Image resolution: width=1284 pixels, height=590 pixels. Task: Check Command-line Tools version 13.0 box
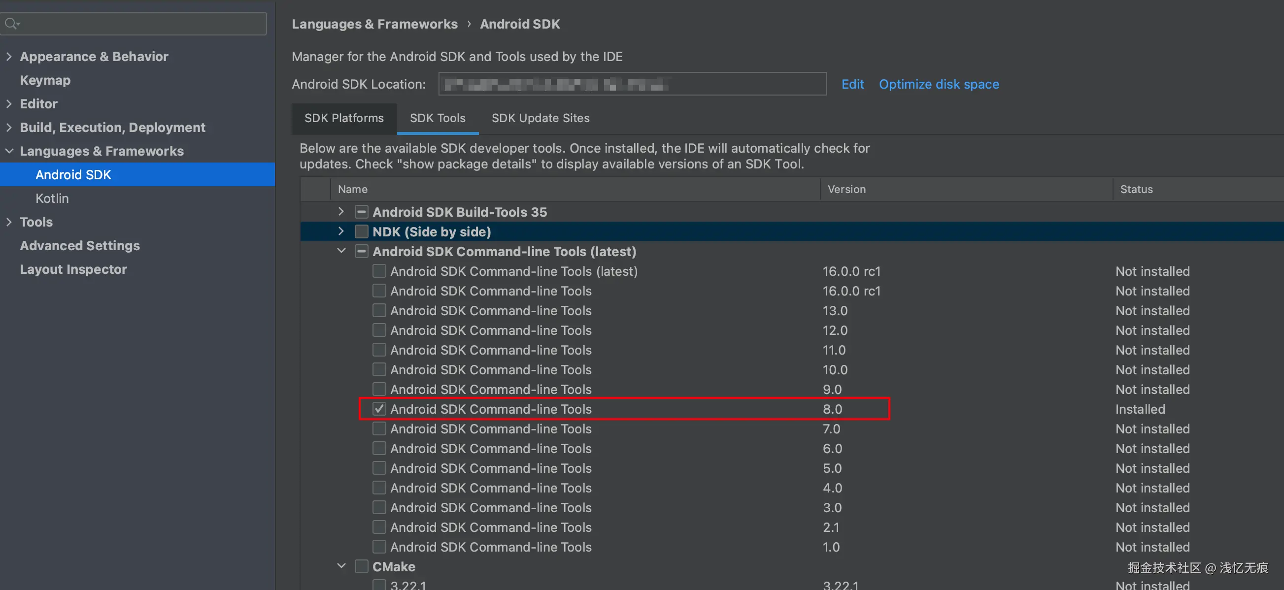[x=379, y=310]
